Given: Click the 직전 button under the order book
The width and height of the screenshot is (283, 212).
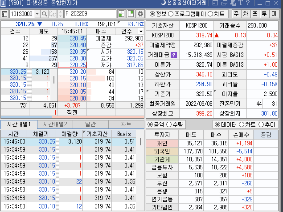Looking at the screenshot, I should (x=72, y=112).
